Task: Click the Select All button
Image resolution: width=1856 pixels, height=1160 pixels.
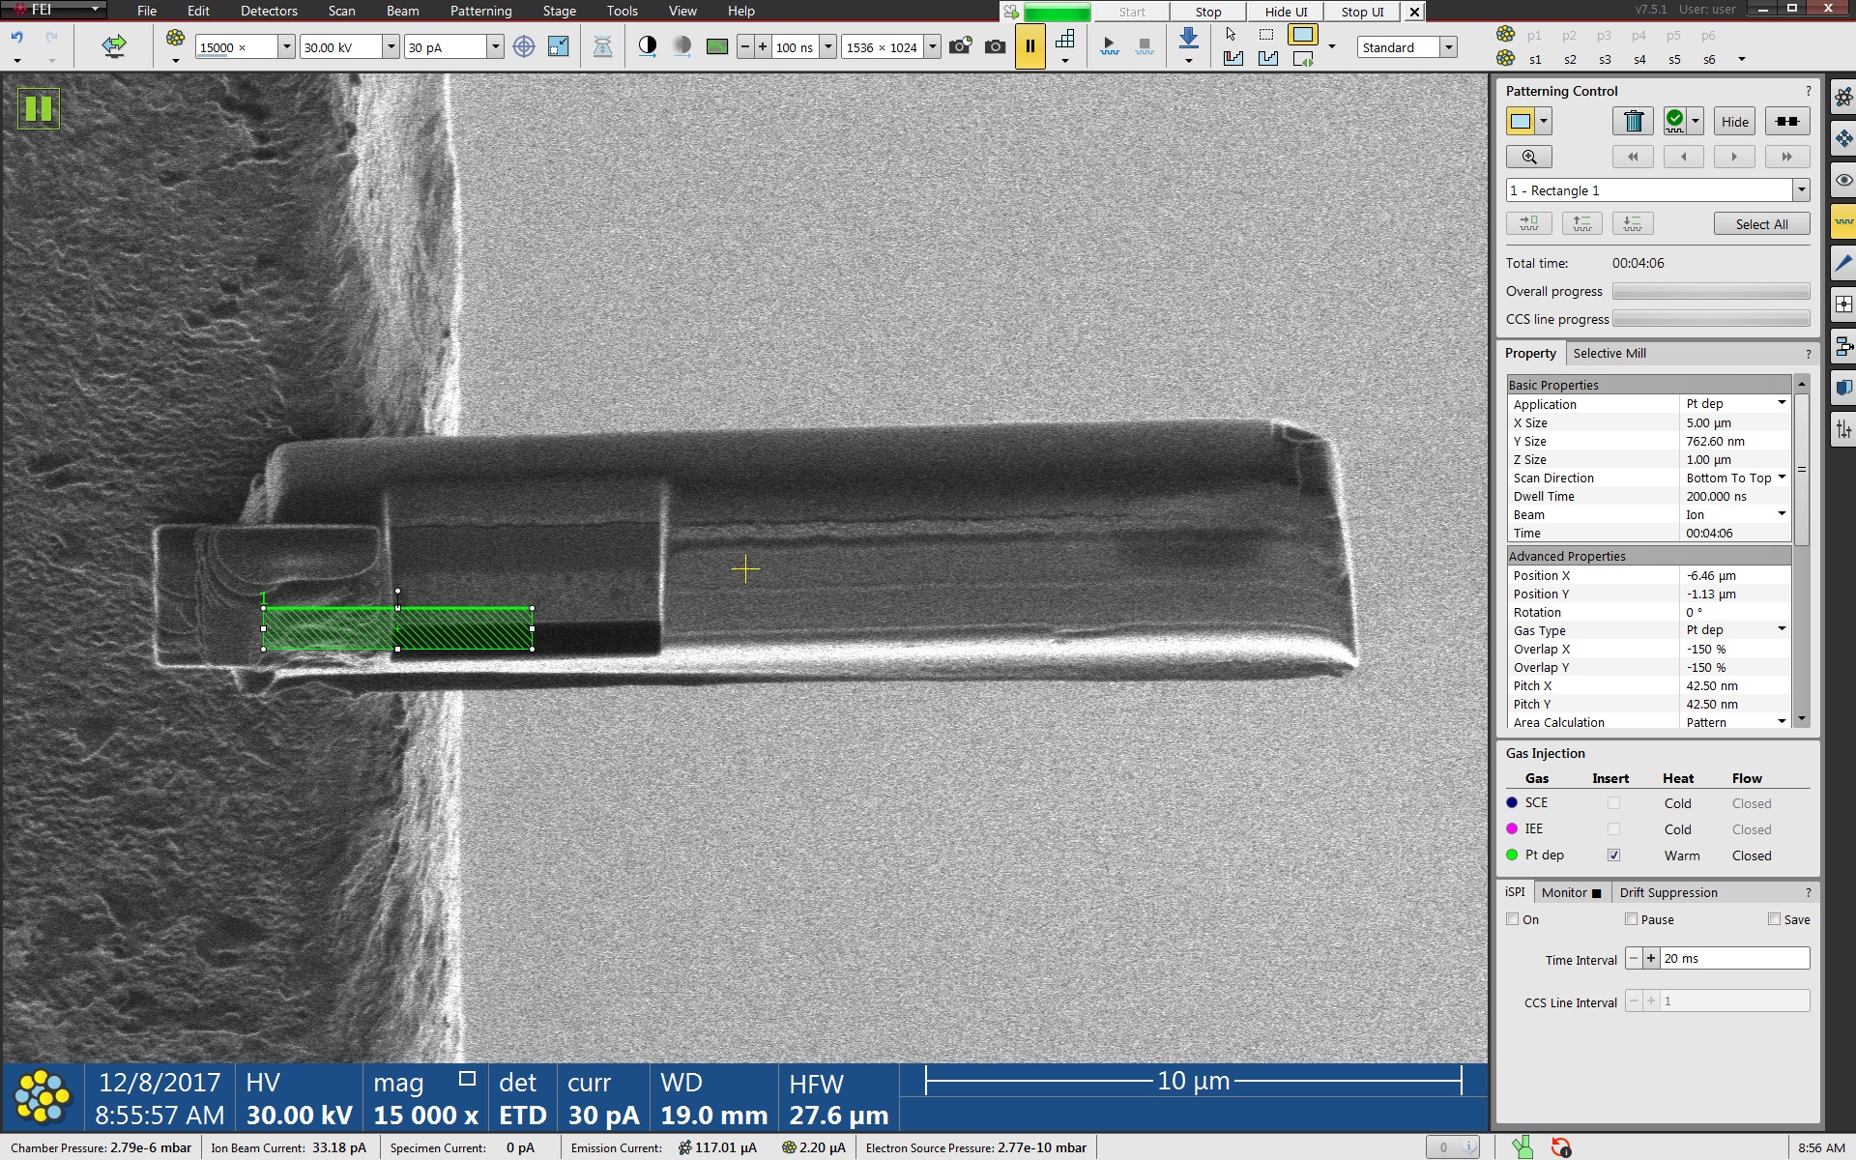Action: 1761,224
